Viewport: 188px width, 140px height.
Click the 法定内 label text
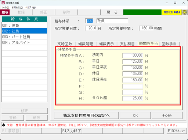pos(98,55)
